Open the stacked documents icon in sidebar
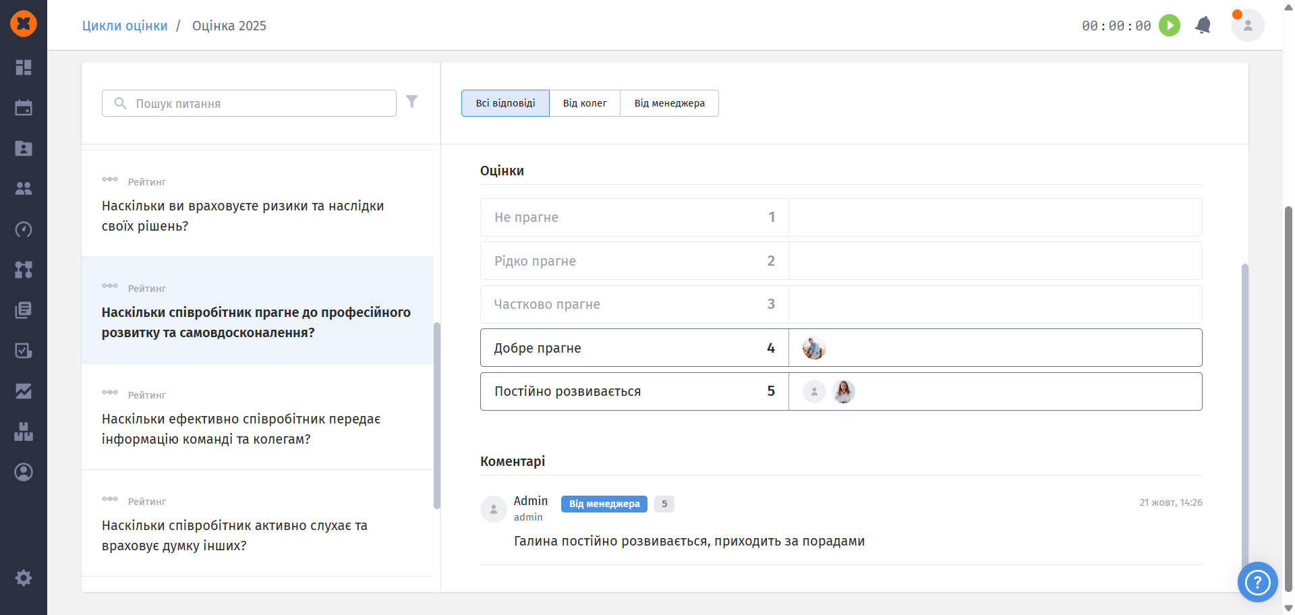The image size is (1295, 615). click(x=24, y=310)
